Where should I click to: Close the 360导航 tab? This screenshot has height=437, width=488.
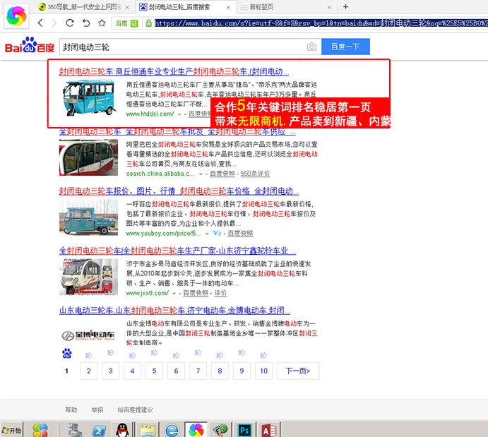point(127,8)
